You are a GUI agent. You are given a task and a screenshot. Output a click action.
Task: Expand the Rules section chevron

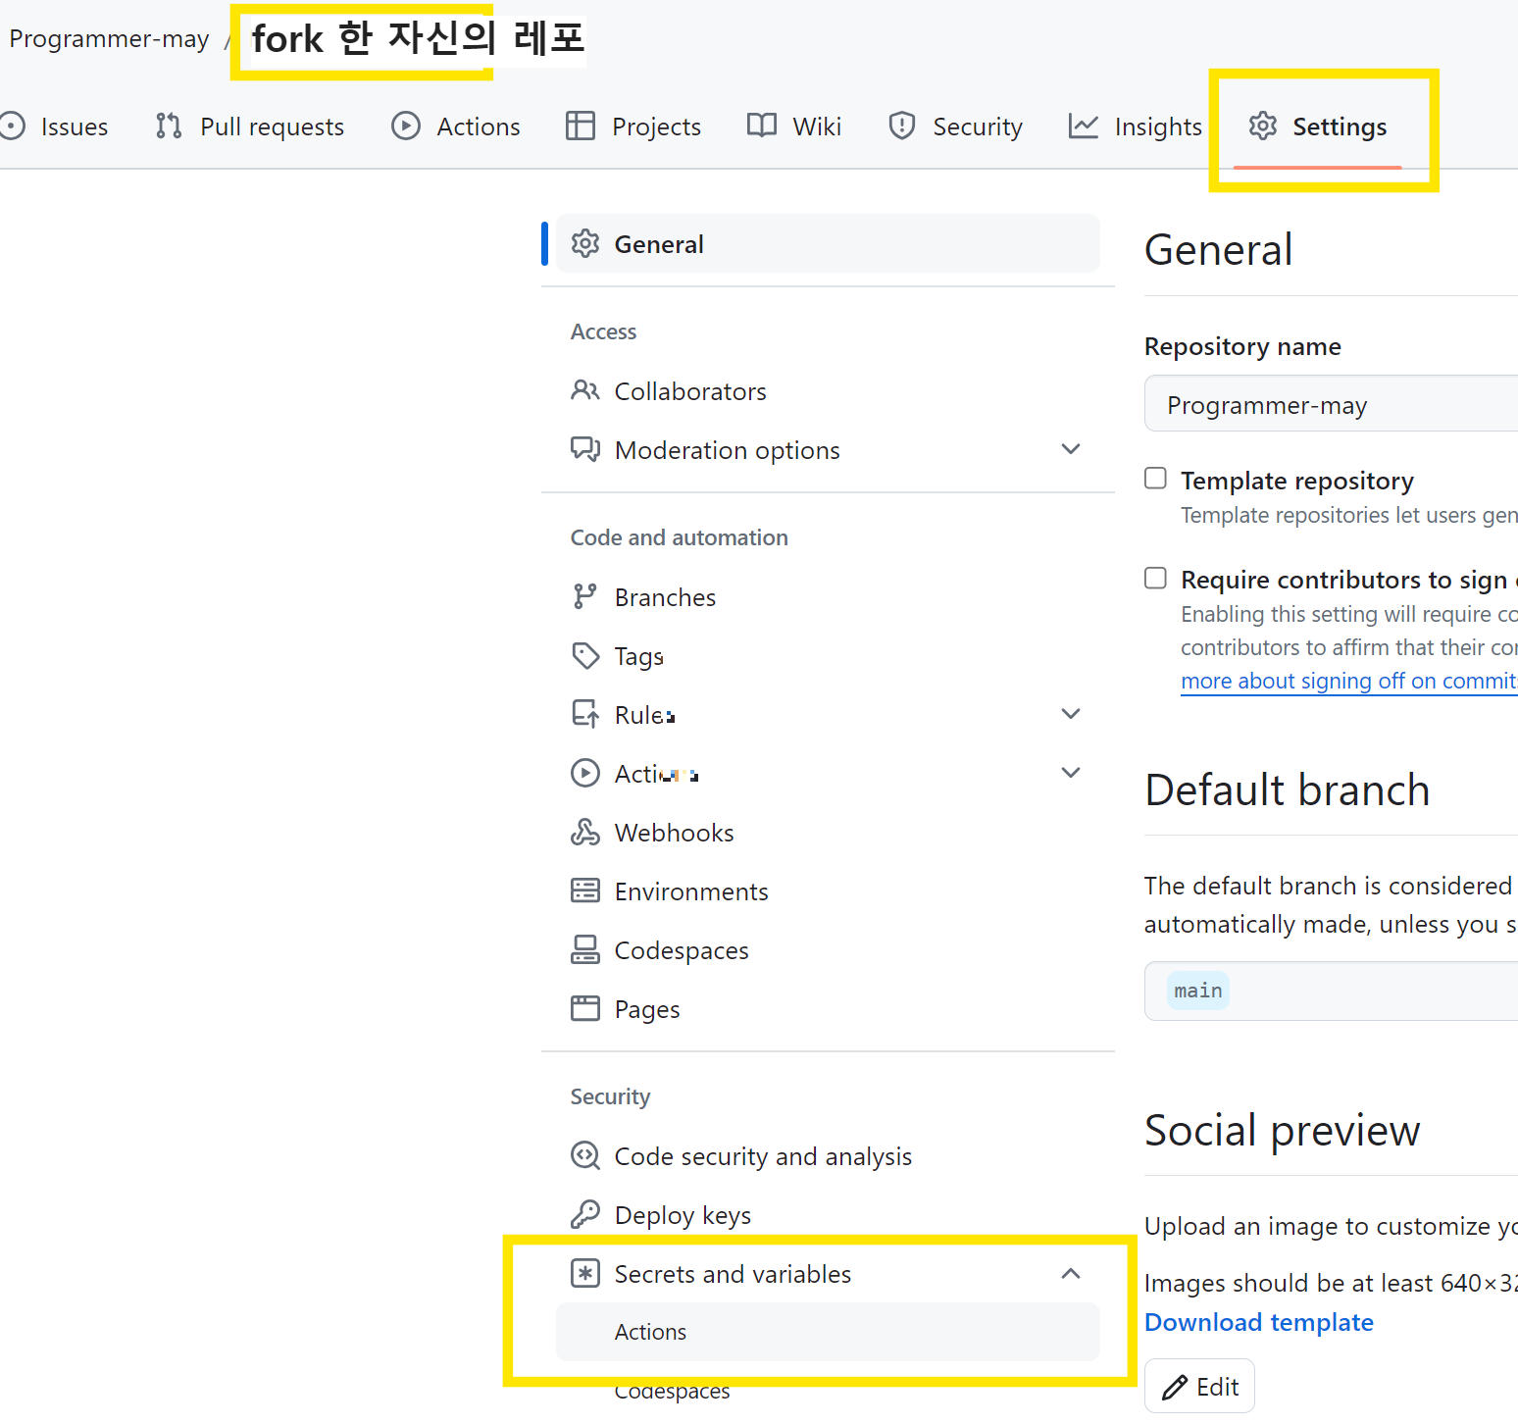point(1071,714)
